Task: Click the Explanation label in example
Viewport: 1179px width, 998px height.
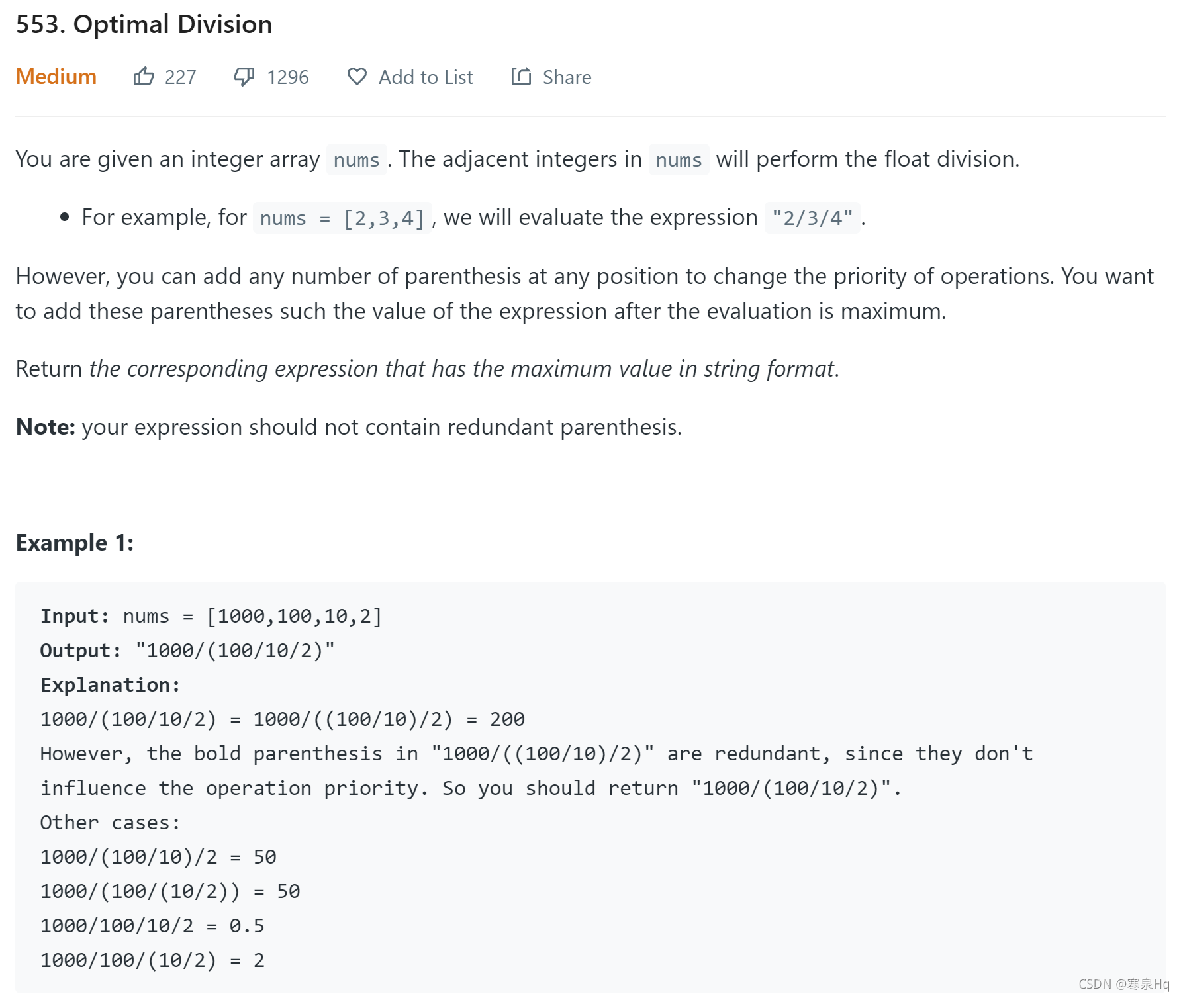Action: (x=110, y=685)
